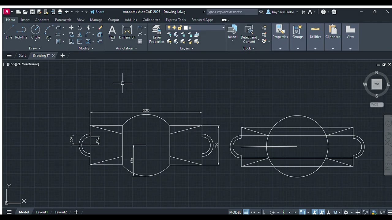Select the Dimension annotation tool
Viewport: 392px width, 220px height.
coord(127,32)
